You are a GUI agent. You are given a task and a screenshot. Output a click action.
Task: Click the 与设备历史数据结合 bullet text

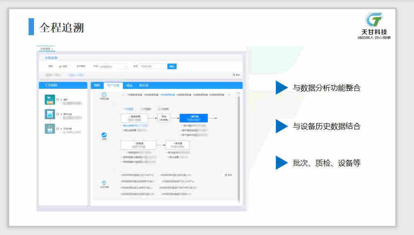(x=327, y=126)
